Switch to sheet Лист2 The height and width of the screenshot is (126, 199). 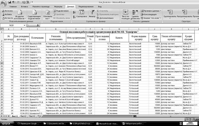[x=23, y=116]
